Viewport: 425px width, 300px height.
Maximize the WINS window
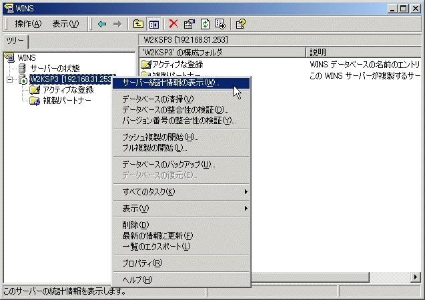coord(403,9)
